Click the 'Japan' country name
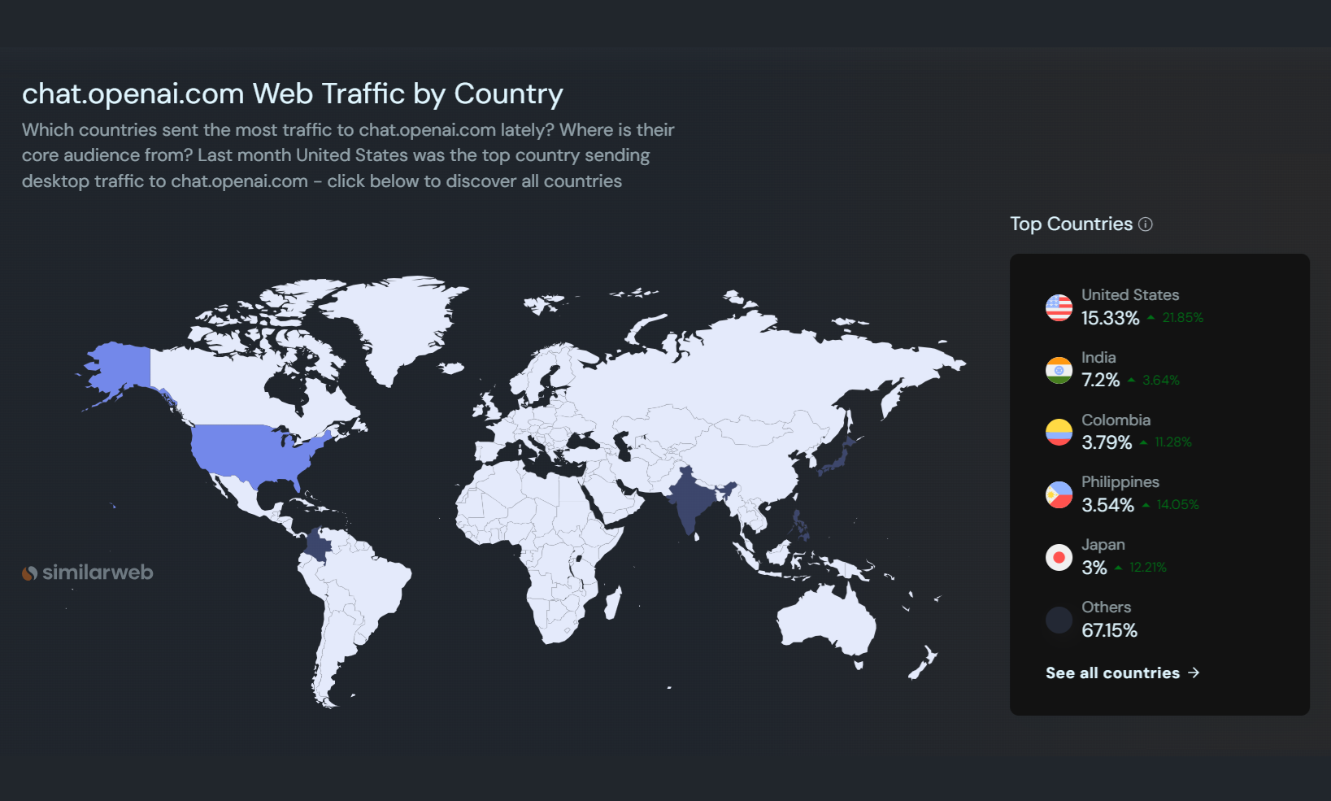Image resolution: width=1331 pixels, height=801 pixels. tap(1103, 545)
